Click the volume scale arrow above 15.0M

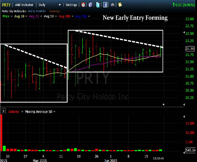tap(184, 117)
